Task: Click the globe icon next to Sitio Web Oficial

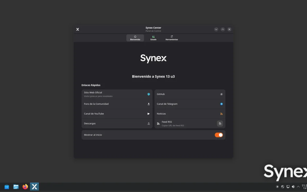Action: (148, 94)
